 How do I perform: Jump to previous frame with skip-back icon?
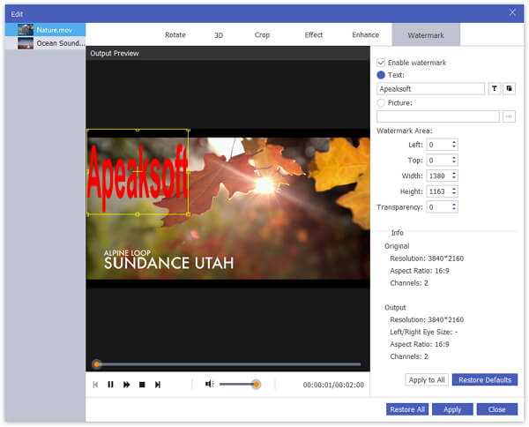pyautogui.click(x=95, y=385)
